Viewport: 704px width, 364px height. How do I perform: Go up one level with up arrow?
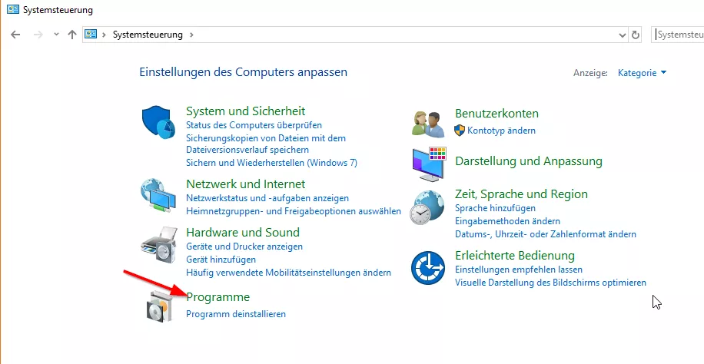click(x=72, y=35)
